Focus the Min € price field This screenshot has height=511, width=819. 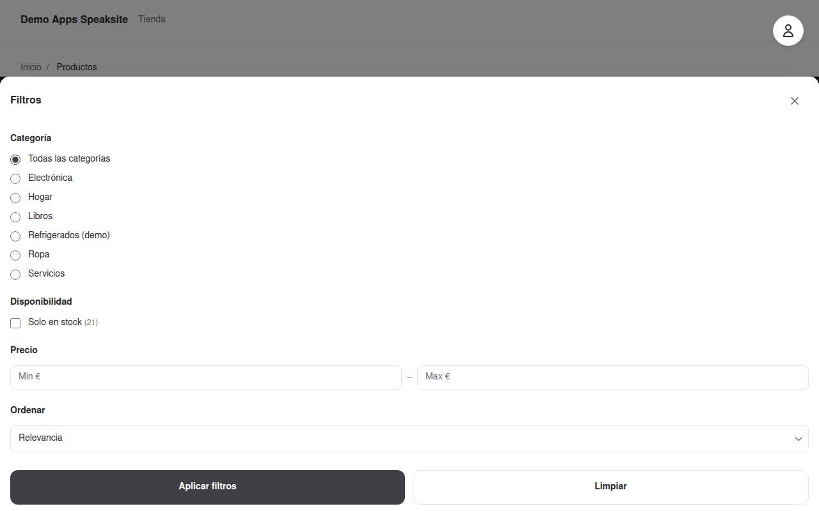pos(206,377)
